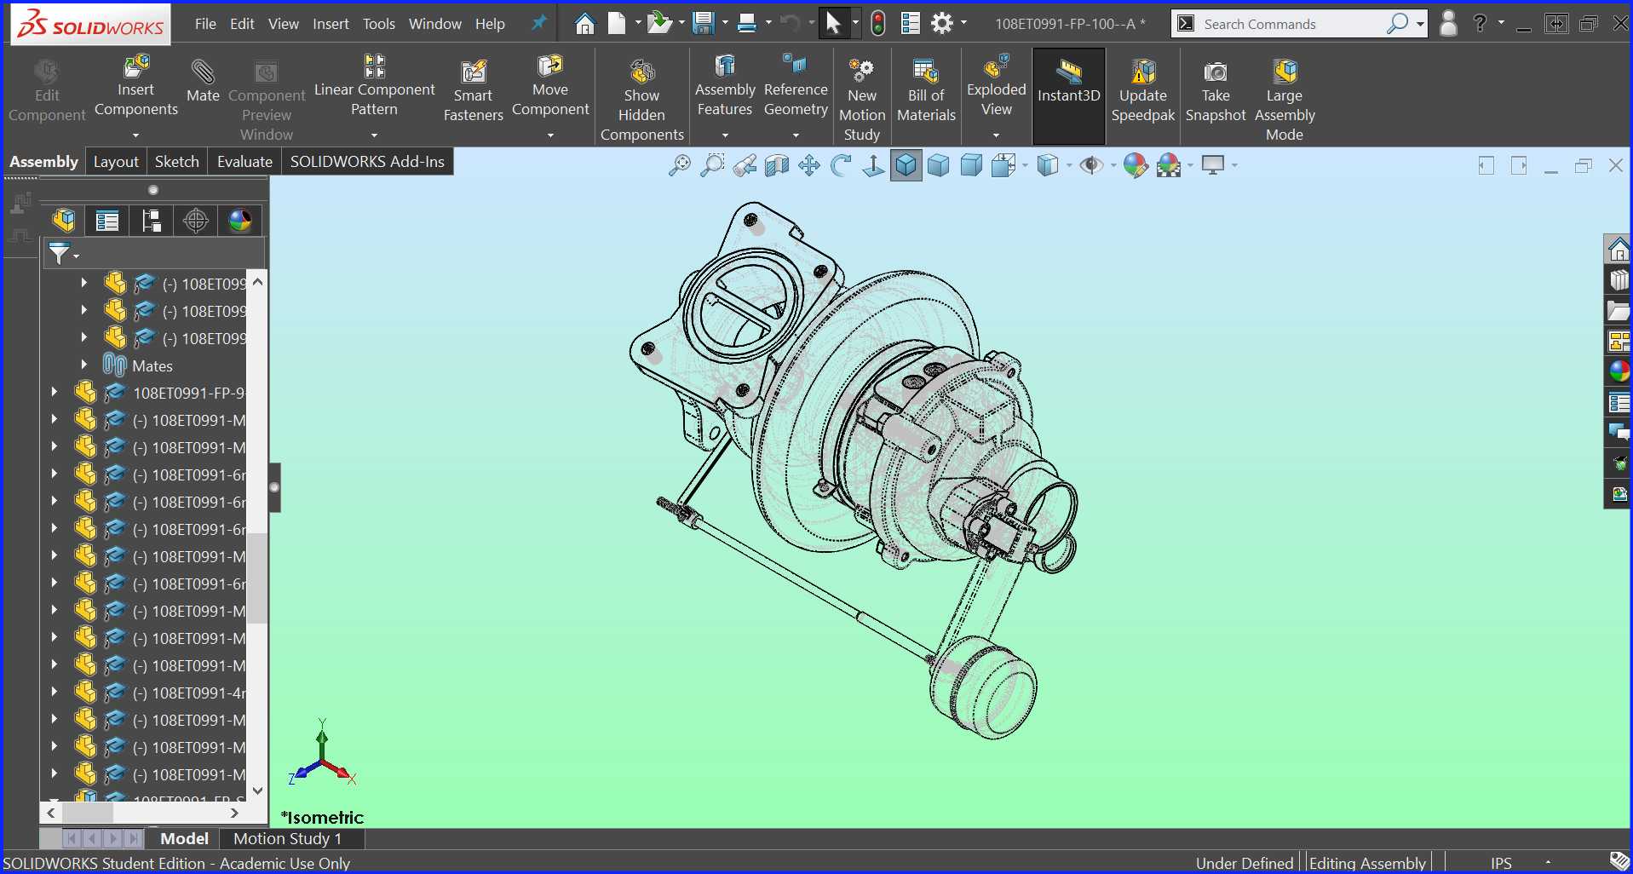Open the Search Commands dropdown arrow
The width and height of the screenshot is (1633, 874).
(x=1420, y=24)
